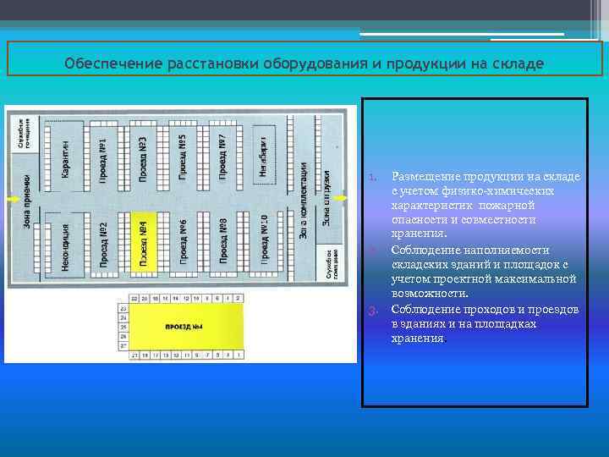The height and width of the screenshot is (457, 609).
Task: Click cell 1 below enlarged ПРОЕЗД №4
Action: pos(239,355)
